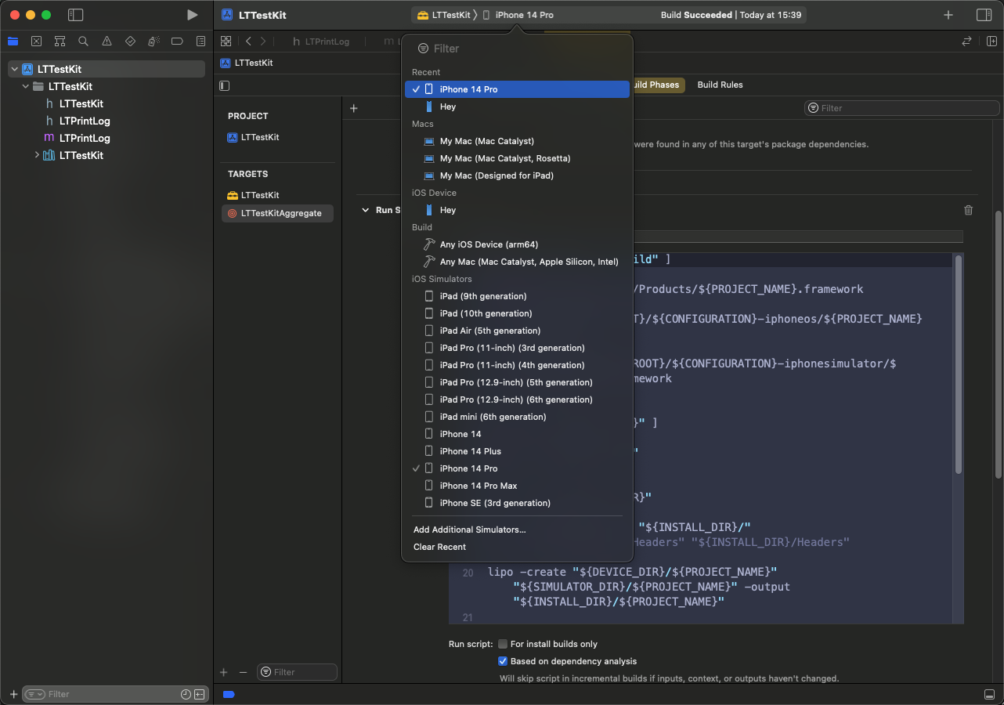The width and height of the screenshot is (1004, 705).
Task: Choose My Mac (Designed for iPad)
Action: tap(517, 175)
